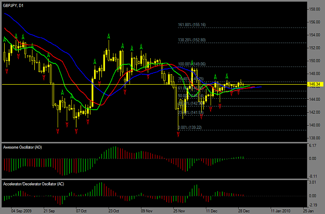The width and height of the screenshot is (325, 214).
Task: Click the 11 Dec date label
Action: (212, 211)
